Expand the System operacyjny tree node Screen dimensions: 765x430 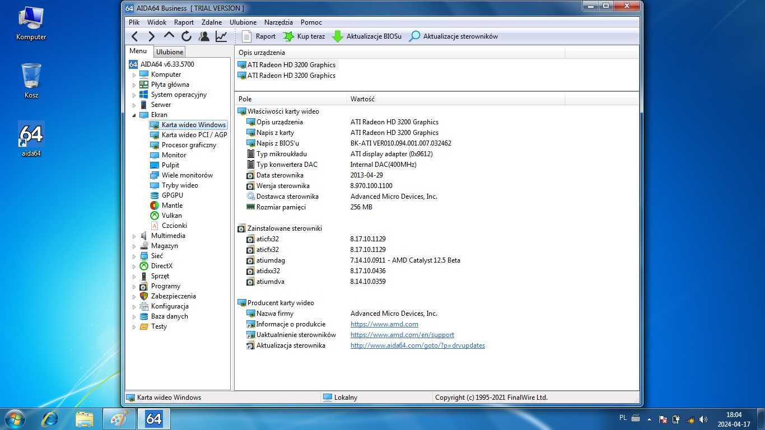(134, 95)
